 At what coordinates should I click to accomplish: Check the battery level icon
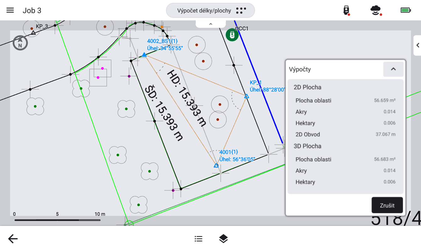pos(406,10)
